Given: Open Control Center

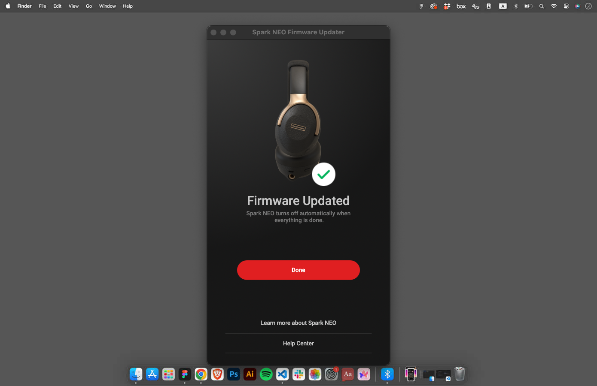Looking at the screenshot, I should tap(566, 6).
